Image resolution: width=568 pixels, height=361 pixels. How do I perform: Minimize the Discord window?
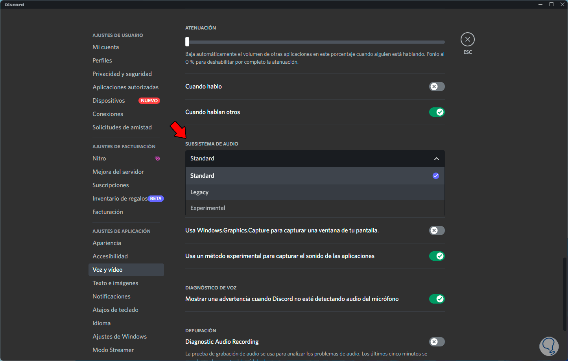point(540,4)
